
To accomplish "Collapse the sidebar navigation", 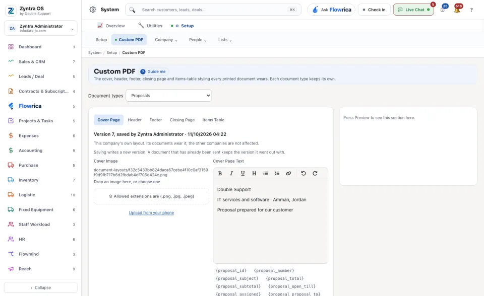I will click(41, 287).
